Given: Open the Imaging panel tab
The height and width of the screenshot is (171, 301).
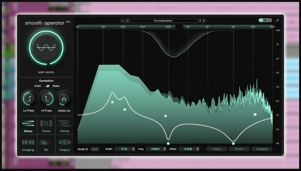Looking at the screenshot, I should point(28,145).
